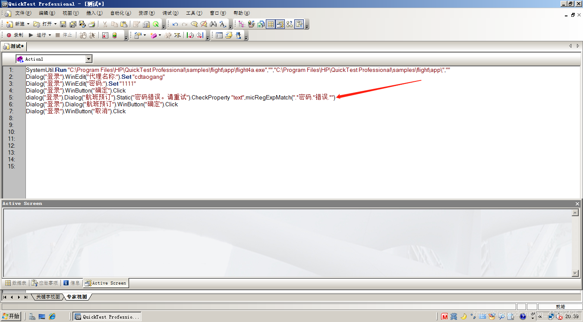Viewport: 583px width, 322px height.
Task: Toggle the To Do pane toolbar icon
Action: [x=299, y=24]
